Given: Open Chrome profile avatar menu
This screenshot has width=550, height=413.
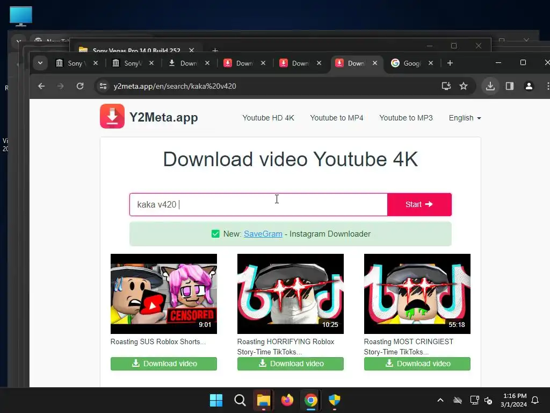Looking at the screenshot, I should coord(529,86).
